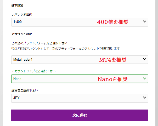Open the Nano account type dropdown

[x=52, y=79]
